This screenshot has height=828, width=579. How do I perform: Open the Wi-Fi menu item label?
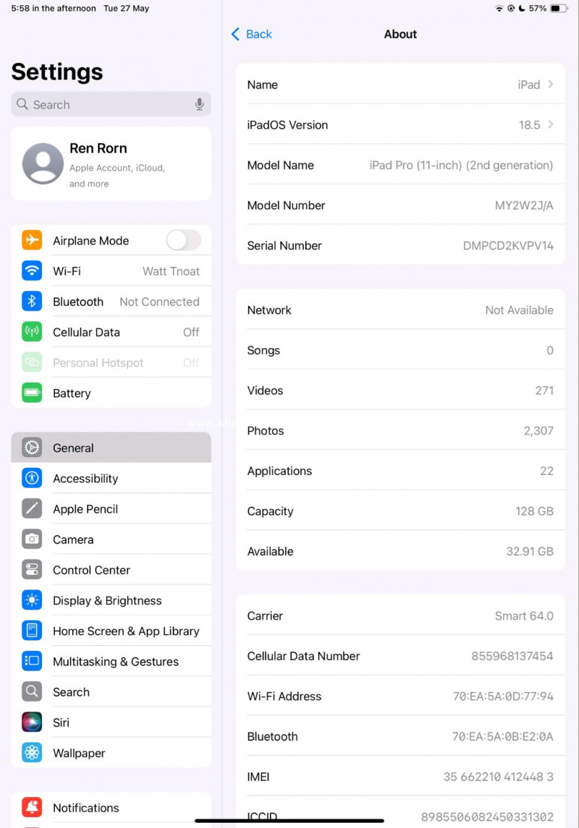point(67,271)
